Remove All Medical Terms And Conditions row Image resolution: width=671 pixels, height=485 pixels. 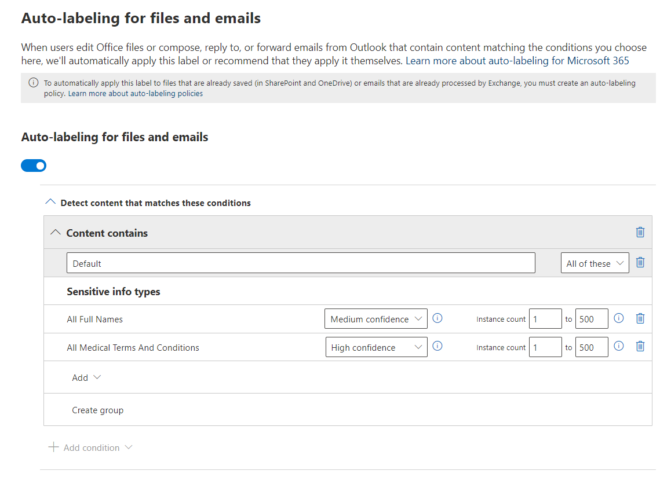640,346
